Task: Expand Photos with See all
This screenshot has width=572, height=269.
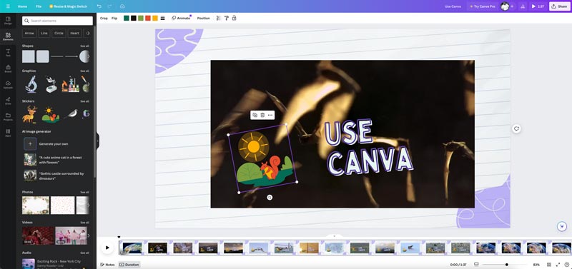Action: coord(84,192)
